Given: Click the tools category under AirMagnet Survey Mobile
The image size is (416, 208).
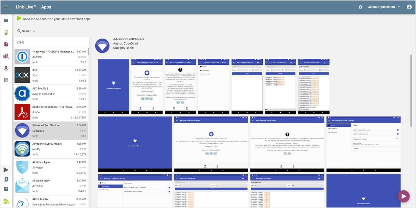Looking at the screenshot, I should point(35,154).
